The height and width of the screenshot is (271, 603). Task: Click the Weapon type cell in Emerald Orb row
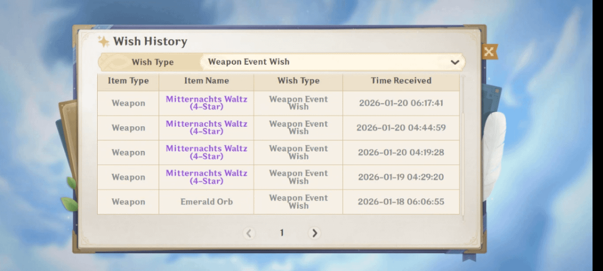[128, 202]
